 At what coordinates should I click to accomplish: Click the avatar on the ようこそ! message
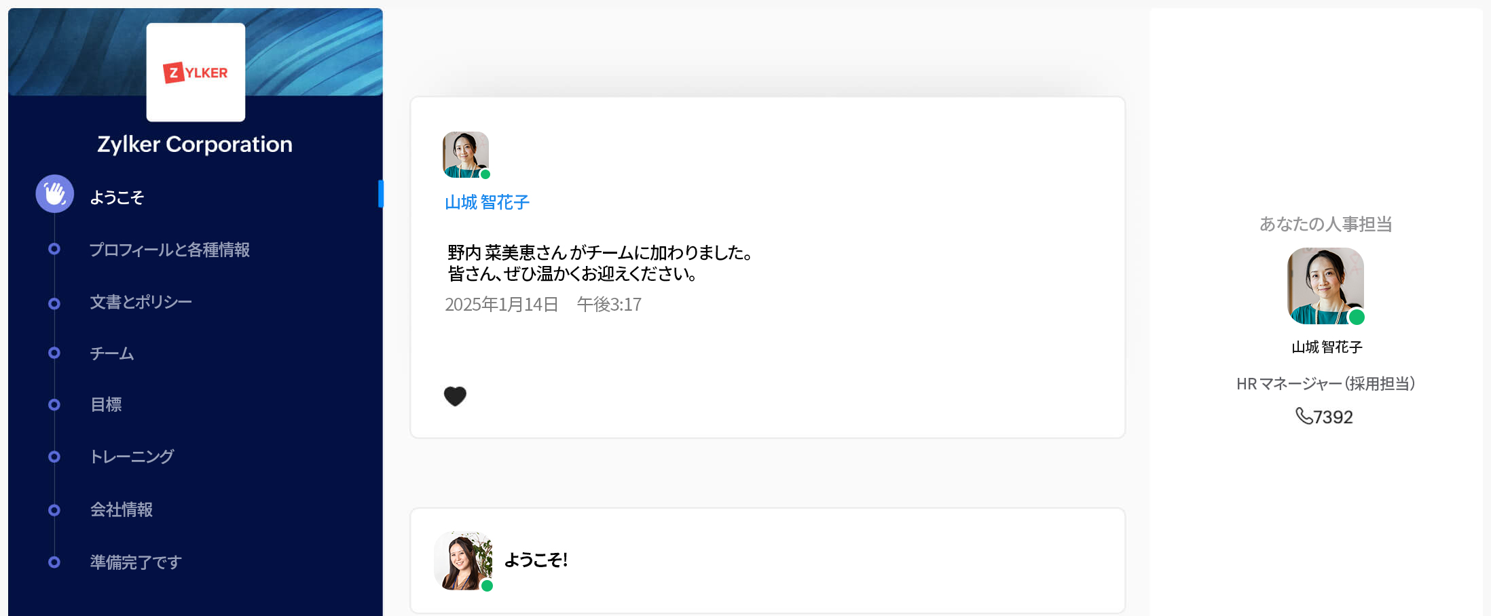click(463, 561)
